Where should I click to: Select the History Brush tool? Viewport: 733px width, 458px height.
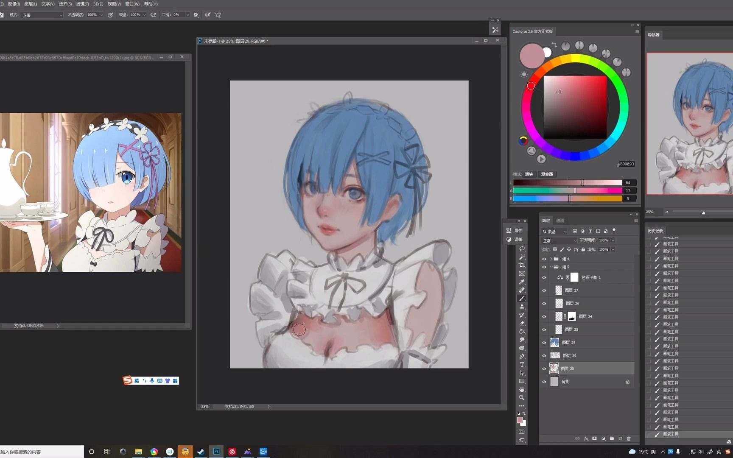tap(522, 315)
